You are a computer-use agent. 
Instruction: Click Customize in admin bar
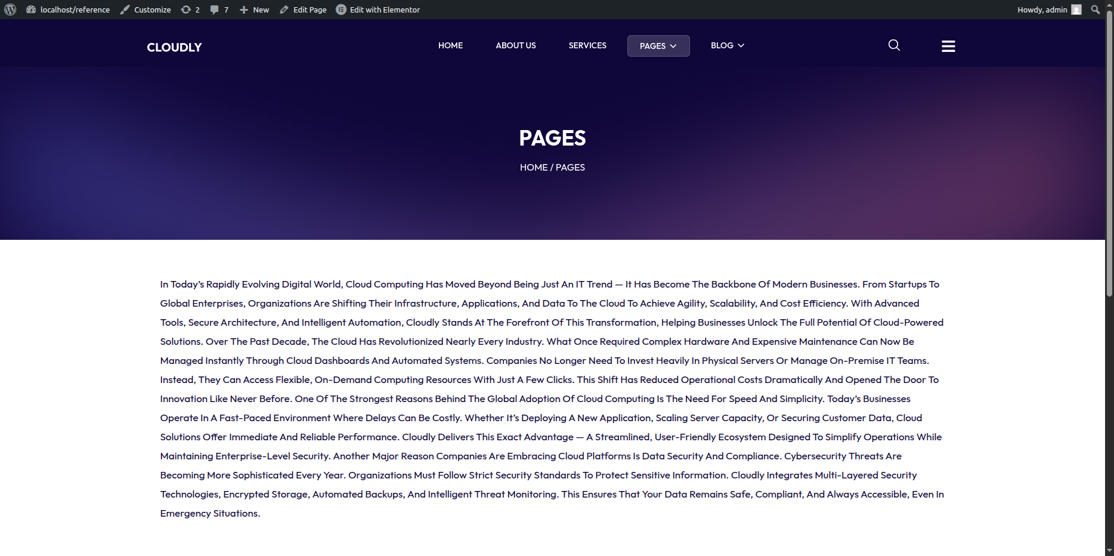[x=146, y=10]
